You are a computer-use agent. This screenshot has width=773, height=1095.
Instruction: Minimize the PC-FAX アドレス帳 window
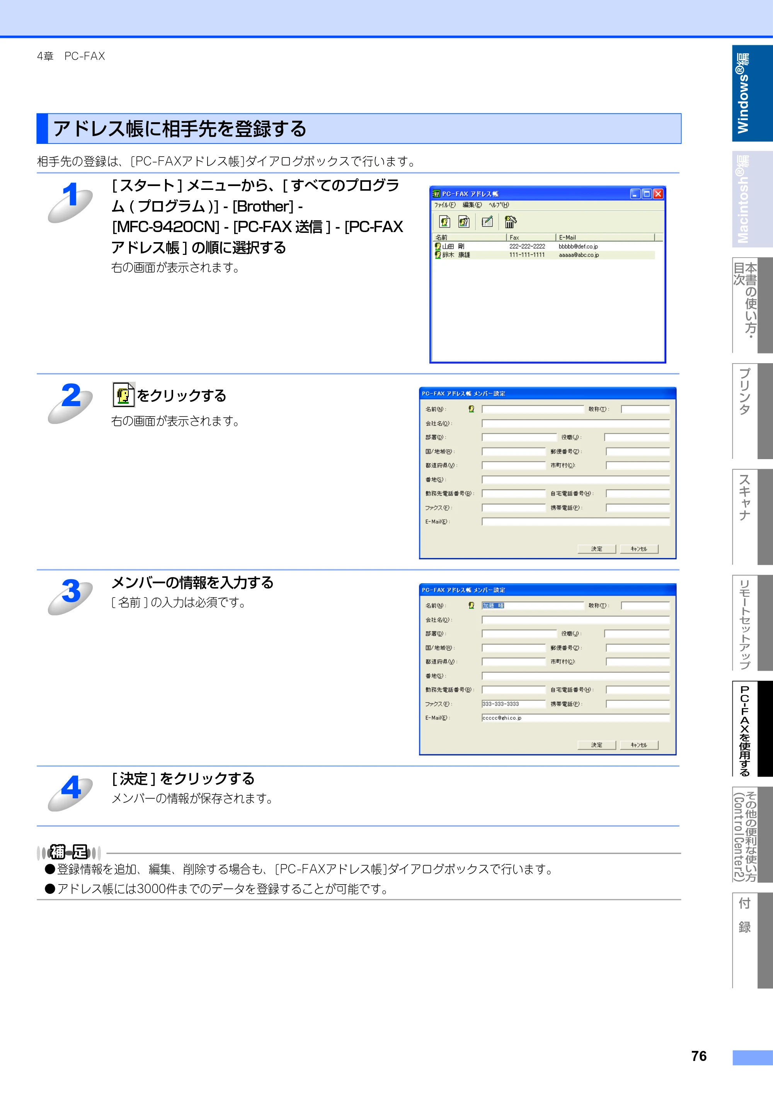(x=635, y=194)
